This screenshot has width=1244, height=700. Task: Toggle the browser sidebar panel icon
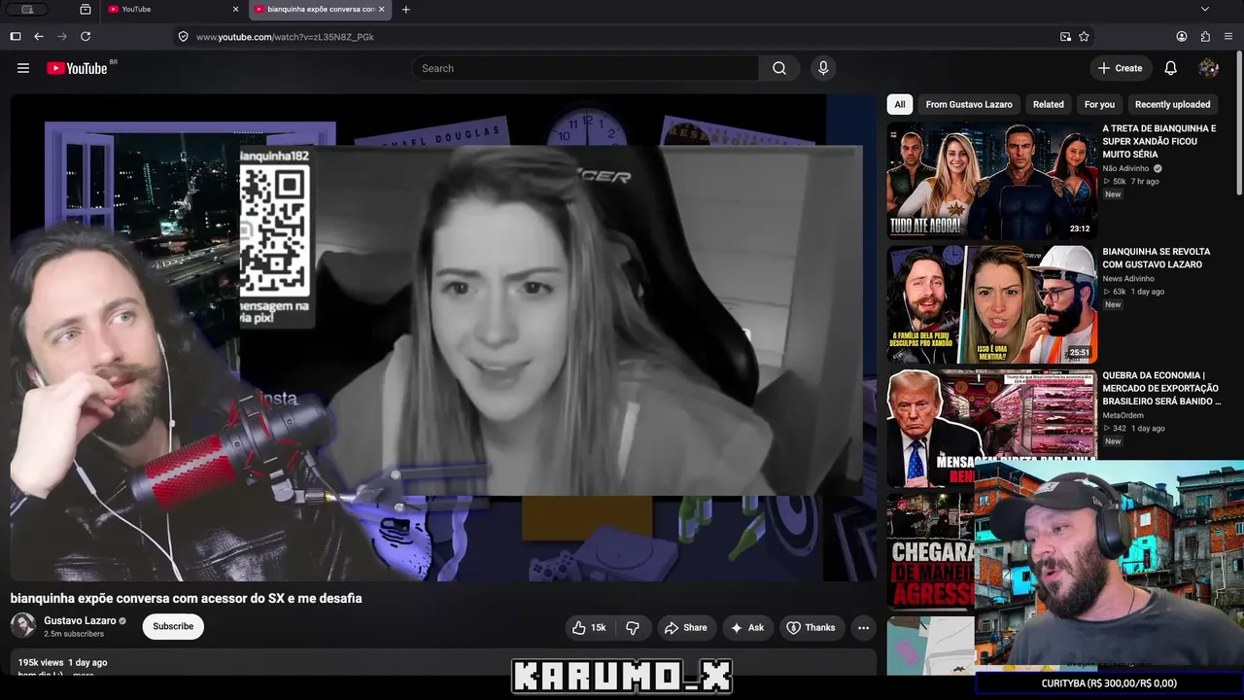pos(16,36)
